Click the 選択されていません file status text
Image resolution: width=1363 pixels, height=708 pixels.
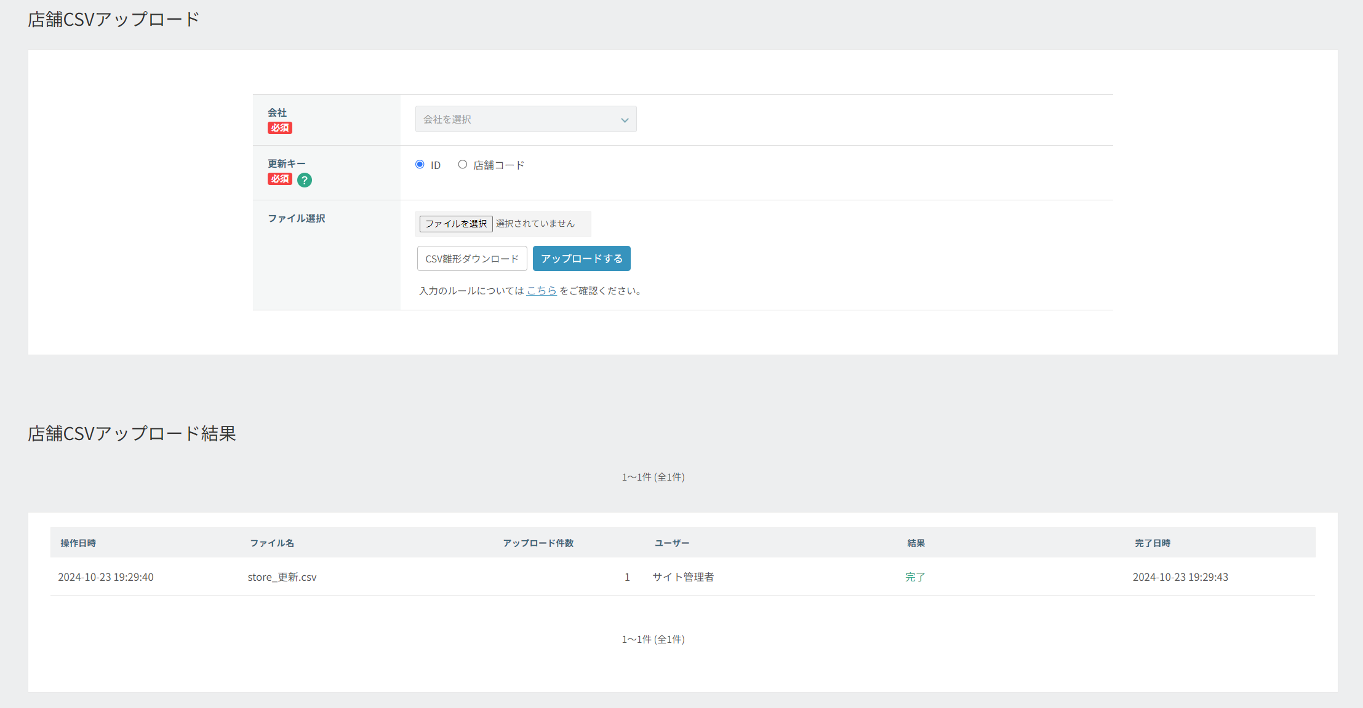click(x=535, y=224)
